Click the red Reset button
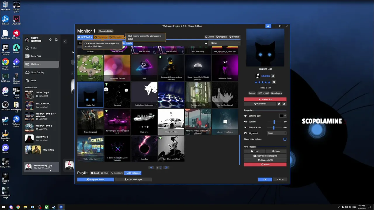Viewport: 374px width, 210px height. (x=265, y=164)
